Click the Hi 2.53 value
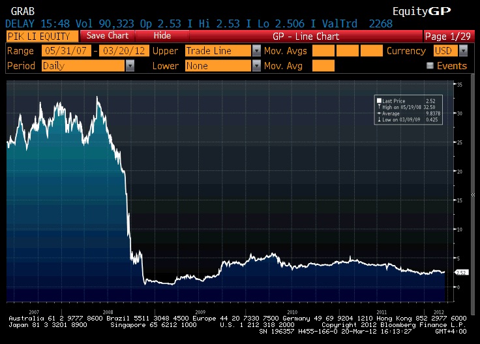The width and height of the screenshot is (480, 344). tap(219, 23)
